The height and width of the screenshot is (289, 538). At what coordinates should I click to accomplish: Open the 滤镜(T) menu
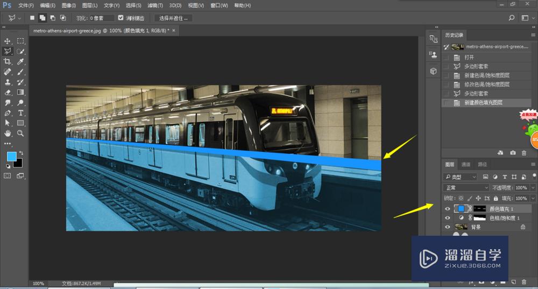click(155, 5)
